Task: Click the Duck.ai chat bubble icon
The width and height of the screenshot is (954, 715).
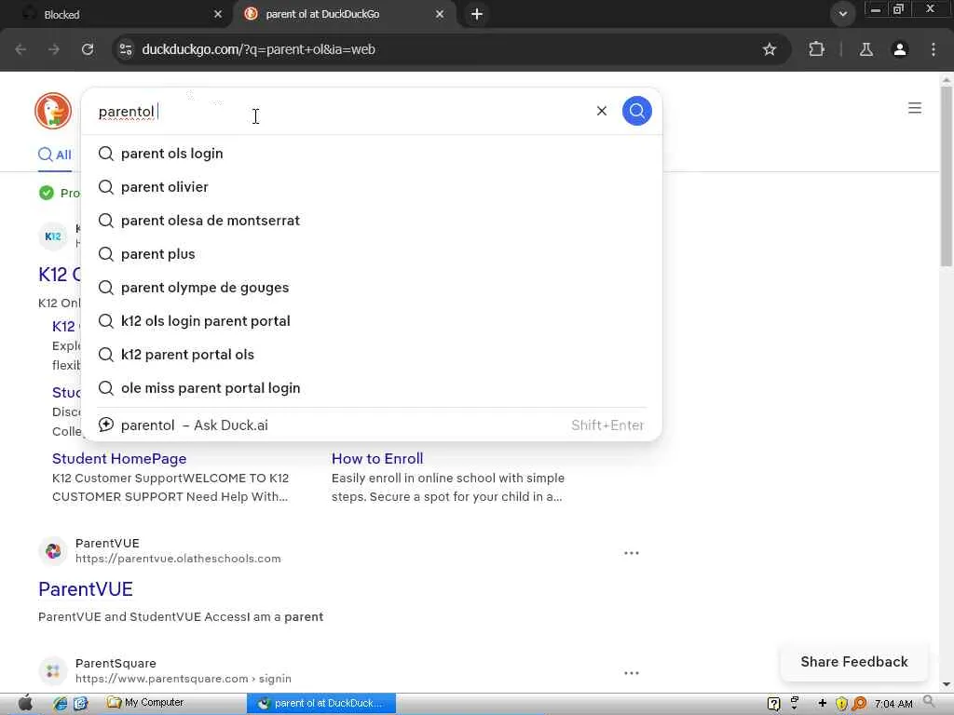Action: tap(106, 425)
